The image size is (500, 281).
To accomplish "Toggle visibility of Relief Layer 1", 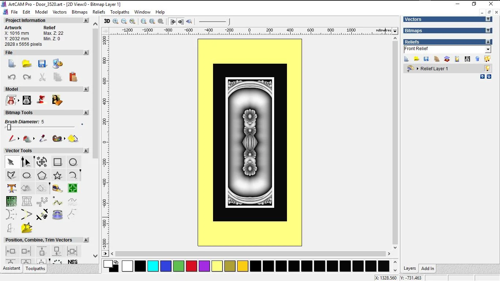I will point(487,68).
